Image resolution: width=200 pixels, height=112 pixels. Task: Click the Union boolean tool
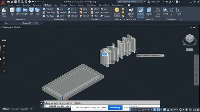tap(72, 9)
